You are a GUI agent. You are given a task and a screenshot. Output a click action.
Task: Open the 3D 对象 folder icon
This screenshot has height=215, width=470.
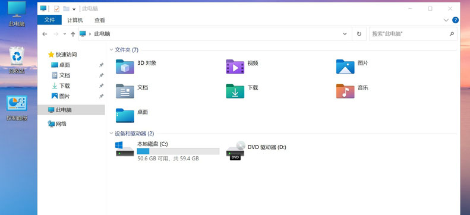[x=125, y=67]
